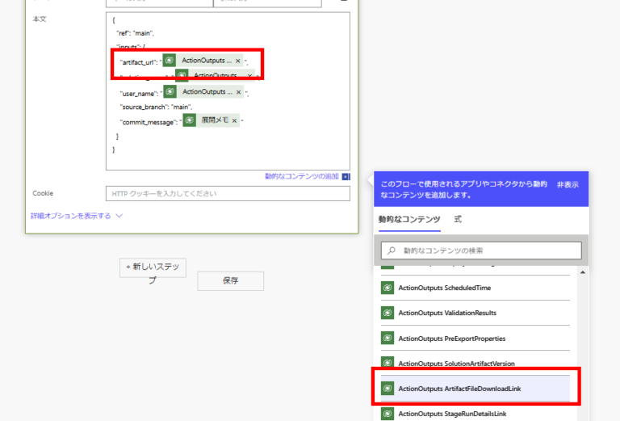Image resolution: width=620 pixels, height=421 pixels.
Task: Click the ActionOutputs token icon for user_name
Action: coord(170,92)
